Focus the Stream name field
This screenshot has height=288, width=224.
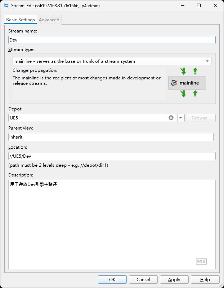(x=112, y=40)
